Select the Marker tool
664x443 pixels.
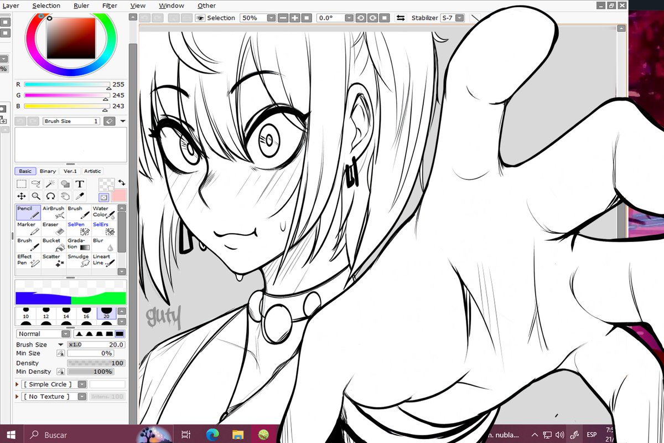coord(28,228)
